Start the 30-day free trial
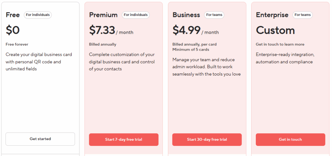The width and height of the screenshot is (332, 156). pos(207,139)
